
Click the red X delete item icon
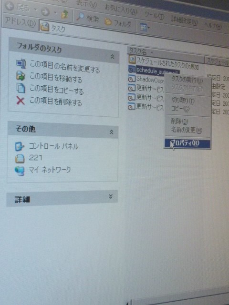[21, 101]
